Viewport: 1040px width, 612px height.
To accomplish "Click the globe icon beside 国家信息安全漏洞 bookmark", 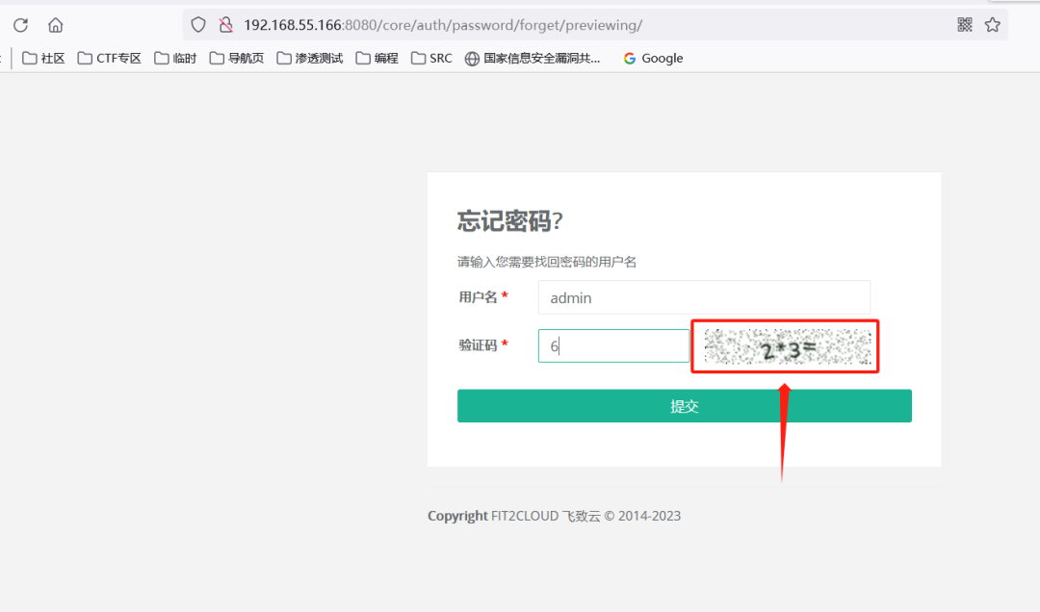I will (471, 58).
